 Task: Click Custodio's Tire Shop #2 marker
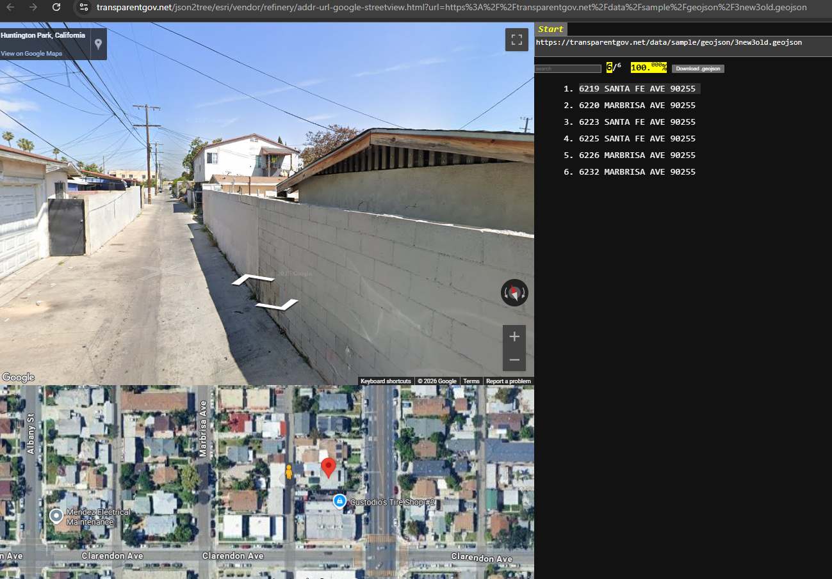click(x=340, y=501)
